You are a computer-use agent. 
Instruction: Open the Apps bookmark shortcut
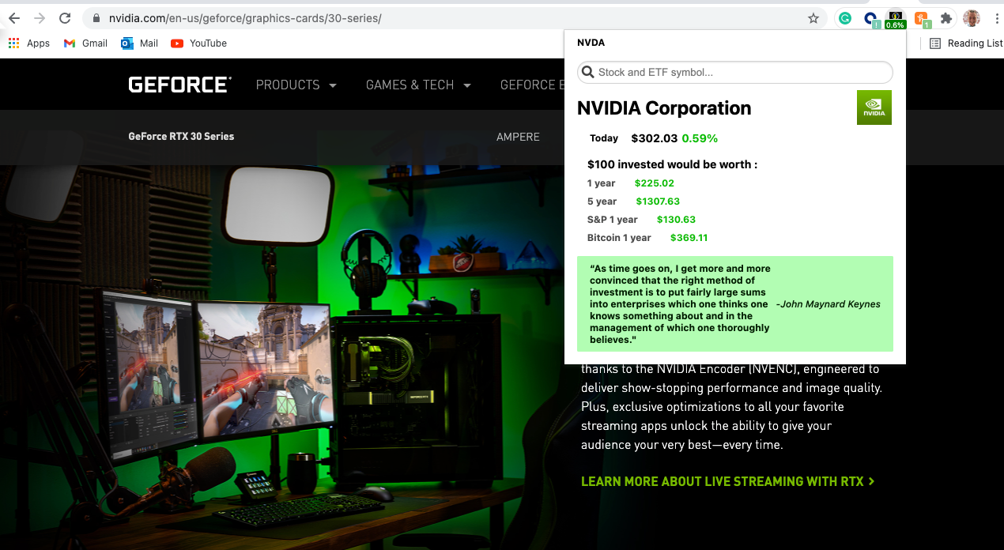(29, 43)
